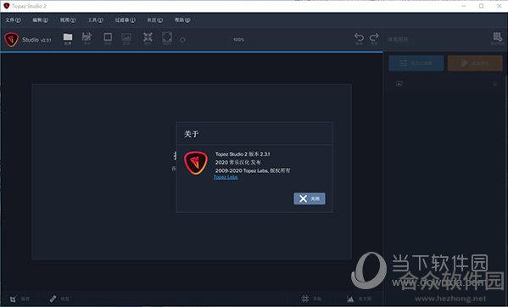This screenshot has height=307, width=508.
Task: Open the Topaz Labs link in About dialog
Action: pos(226,177)
